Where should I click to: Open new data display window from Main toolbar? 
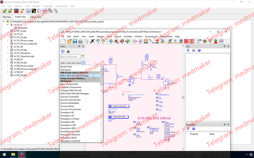45,11
